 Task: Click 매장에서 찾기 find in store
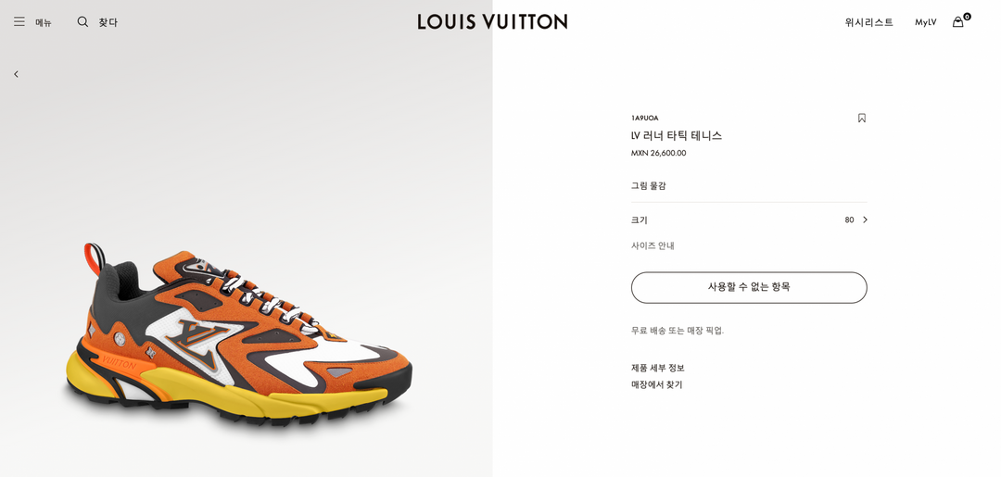(657, 384)
